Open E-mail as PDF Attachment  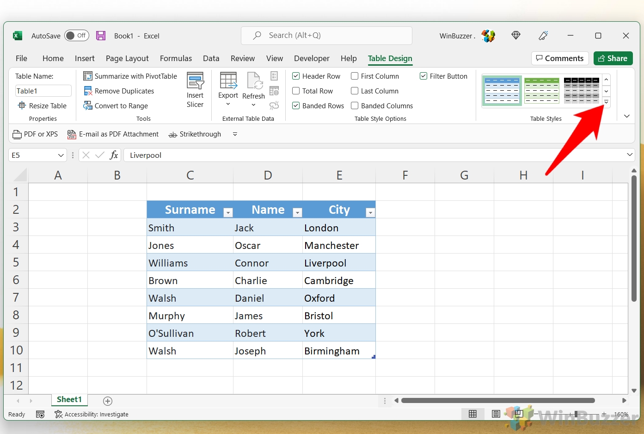[x=113, y=134]
